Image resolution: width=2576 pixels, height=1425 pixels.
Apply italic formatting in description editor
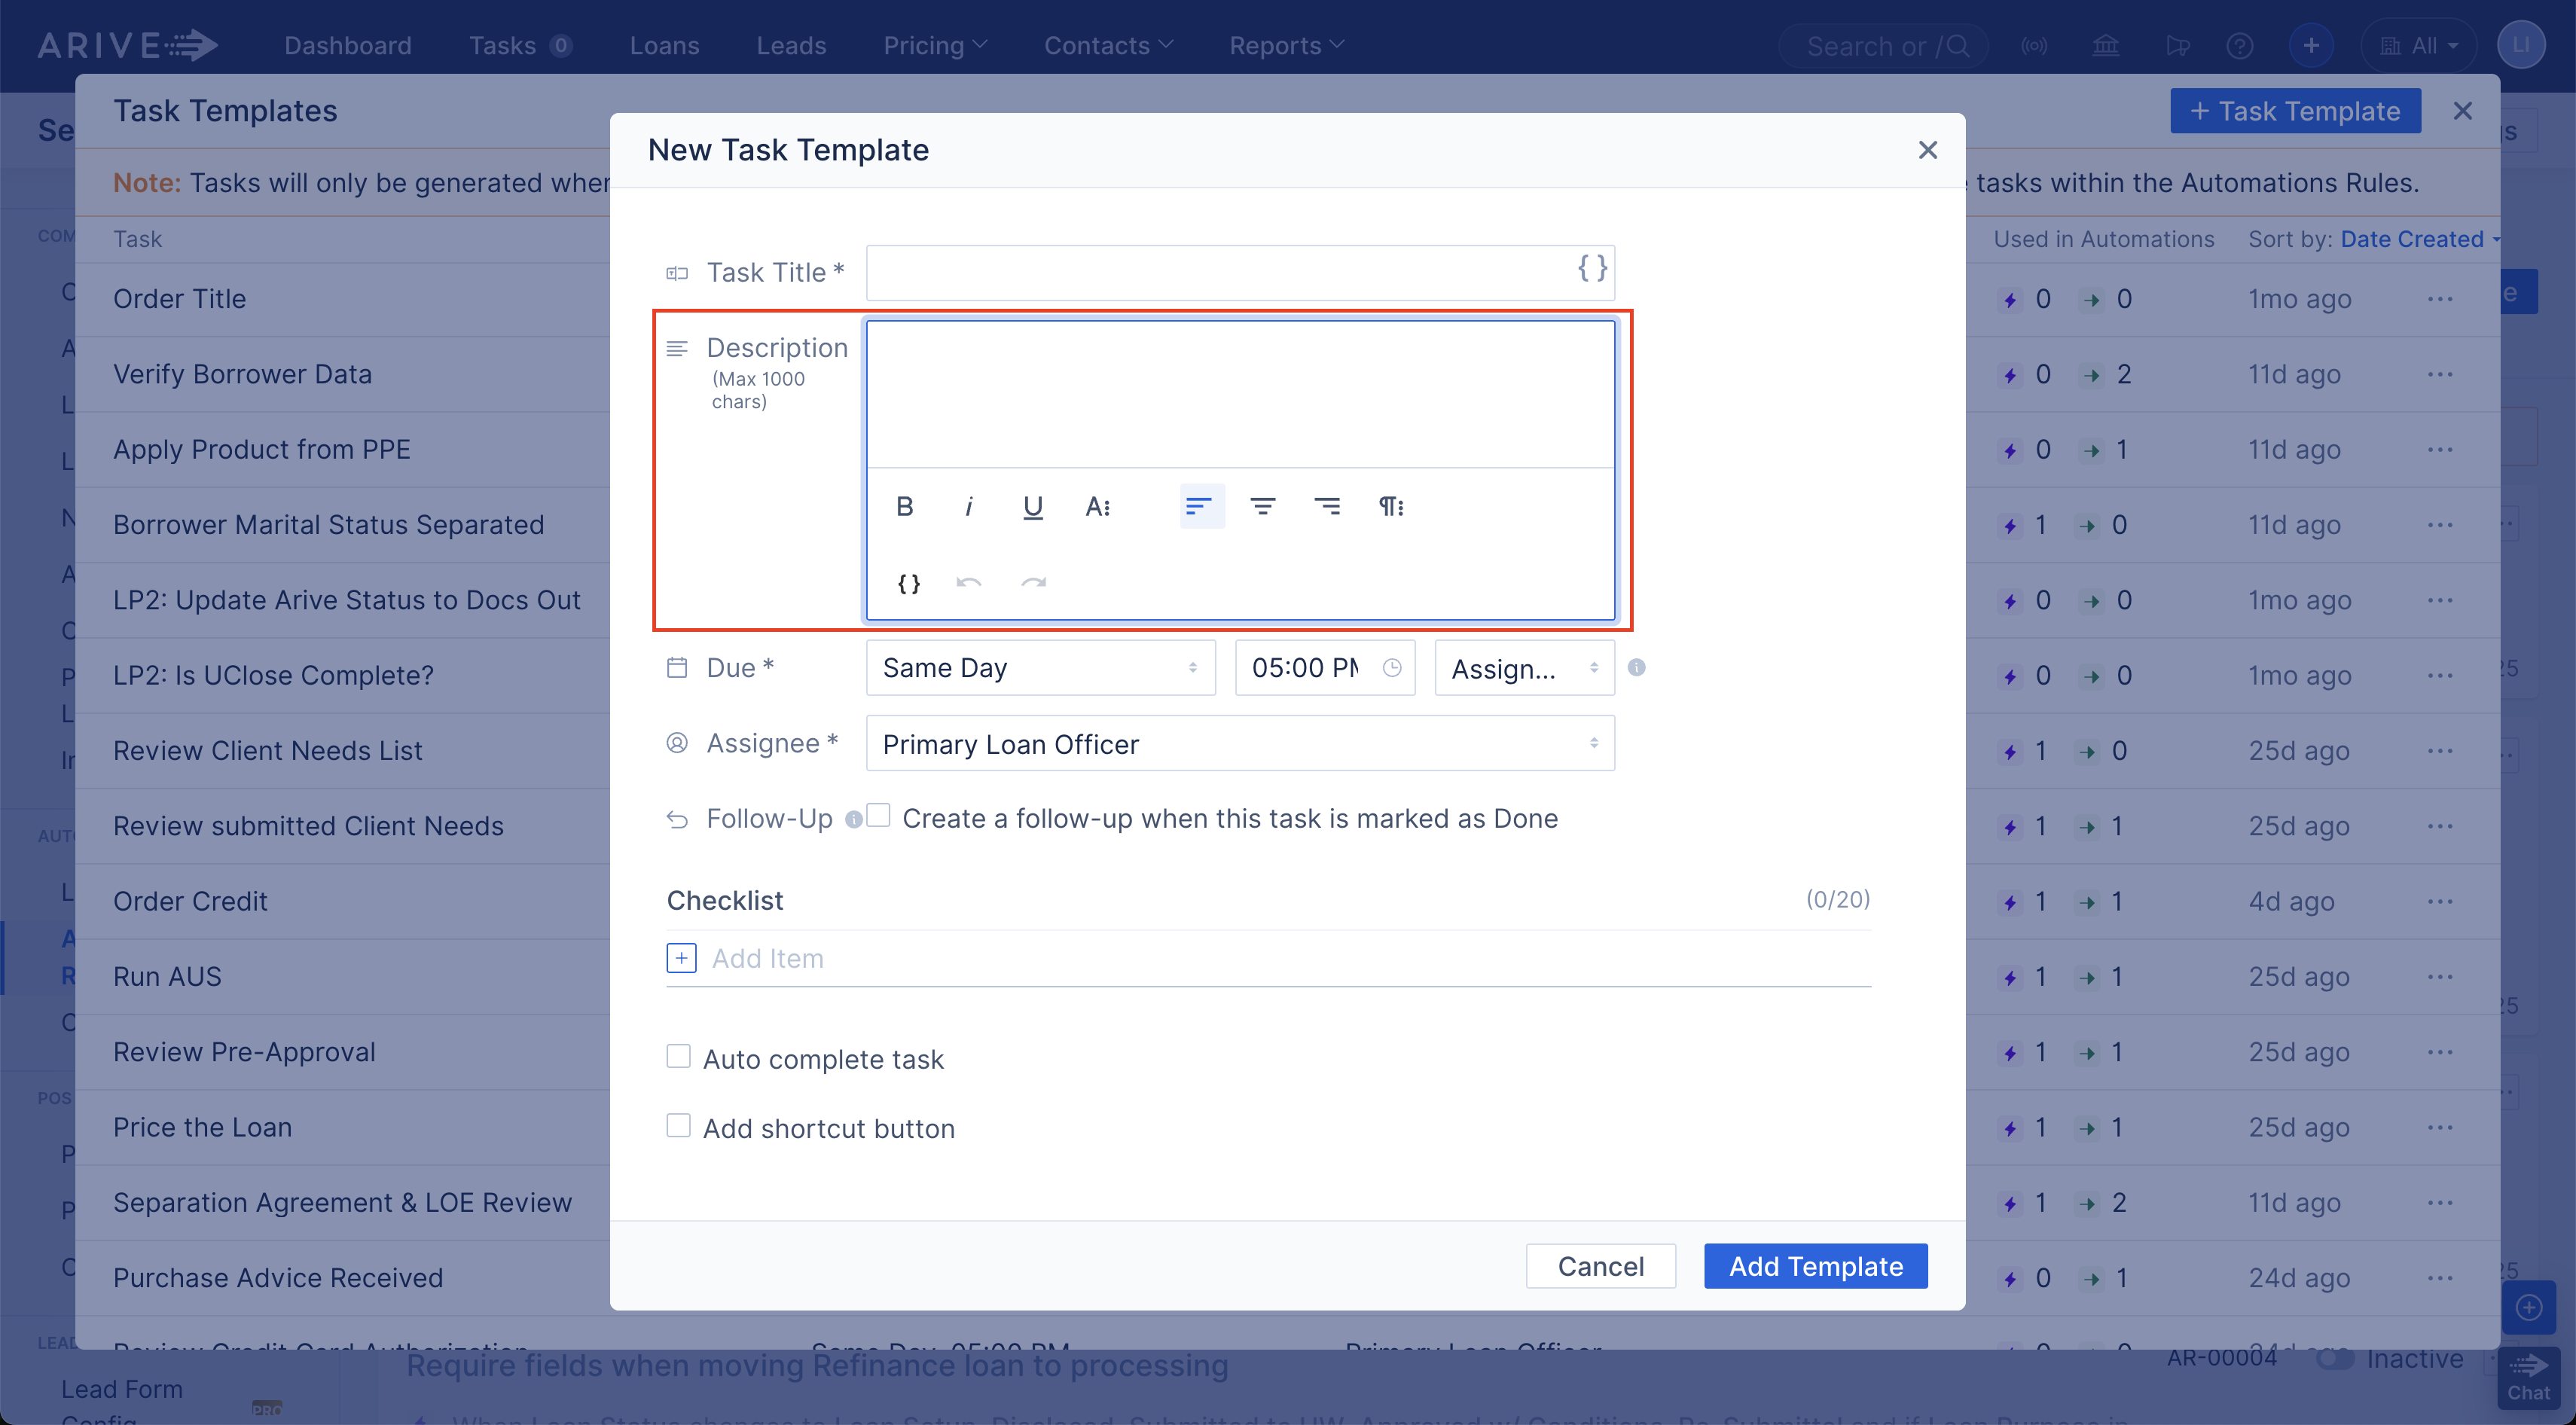point(968,506)
